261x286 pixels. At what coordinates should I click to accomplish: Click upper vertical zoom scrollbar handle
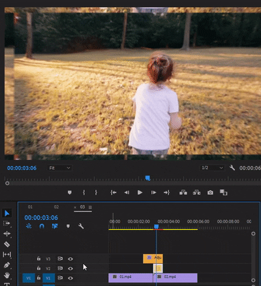click(x=253, y=234)
